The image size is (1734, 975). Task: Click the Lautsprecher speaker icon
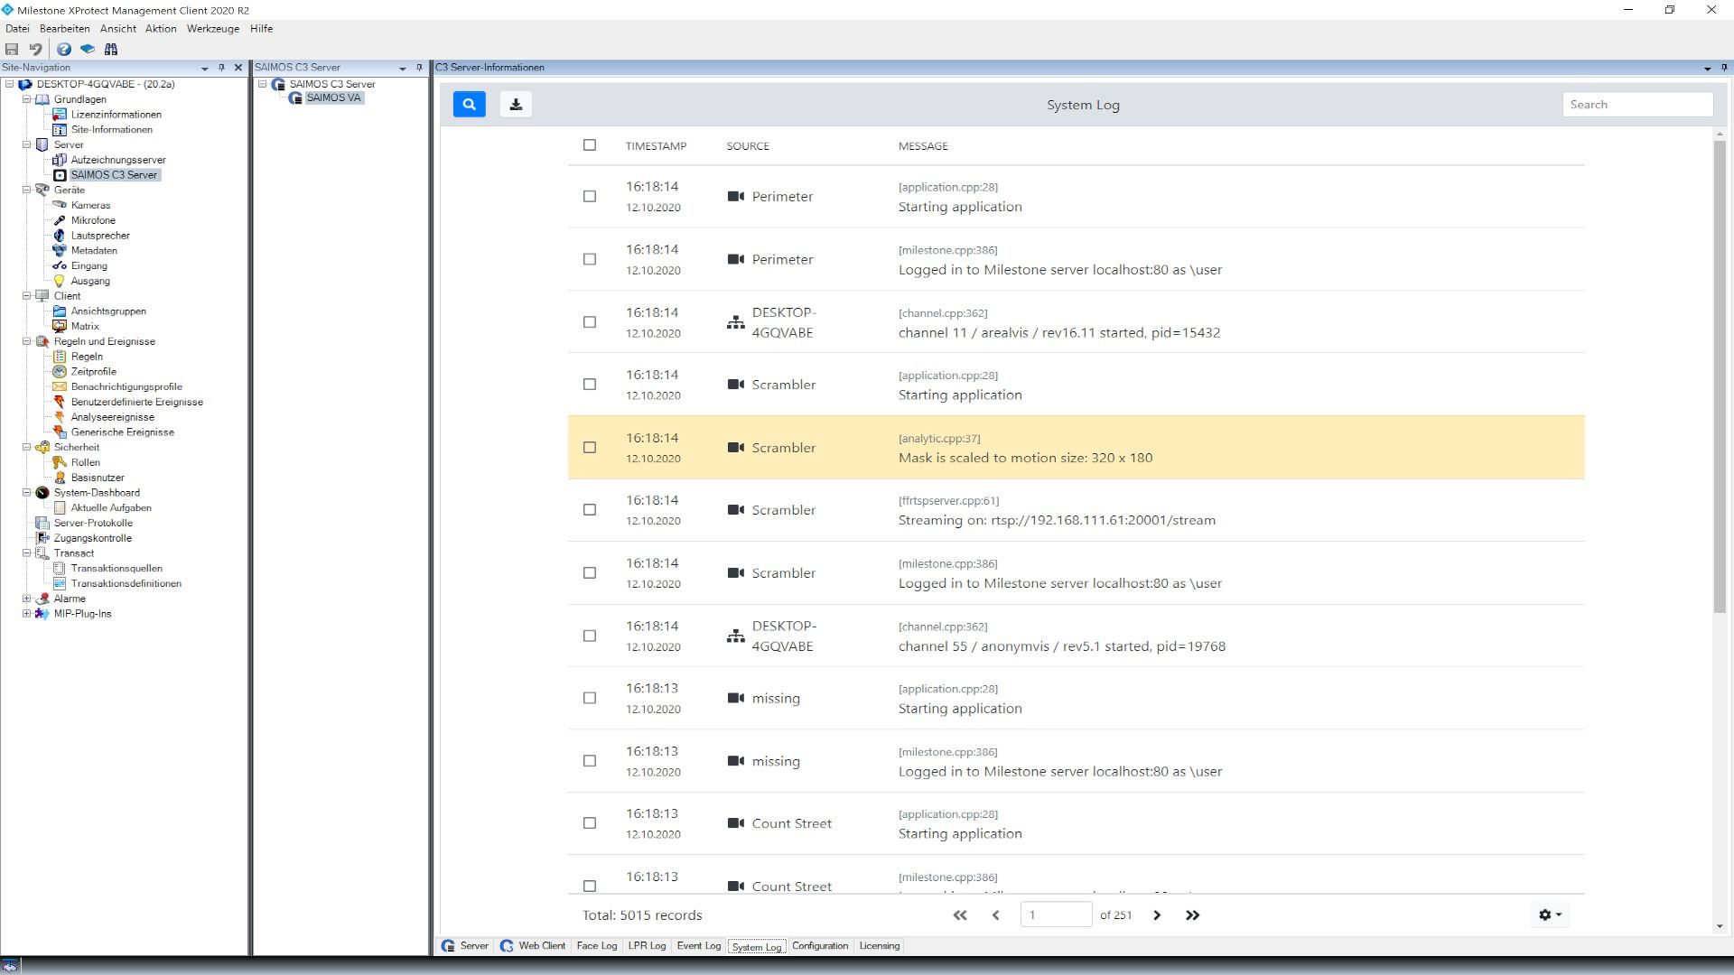coord(60,236)
